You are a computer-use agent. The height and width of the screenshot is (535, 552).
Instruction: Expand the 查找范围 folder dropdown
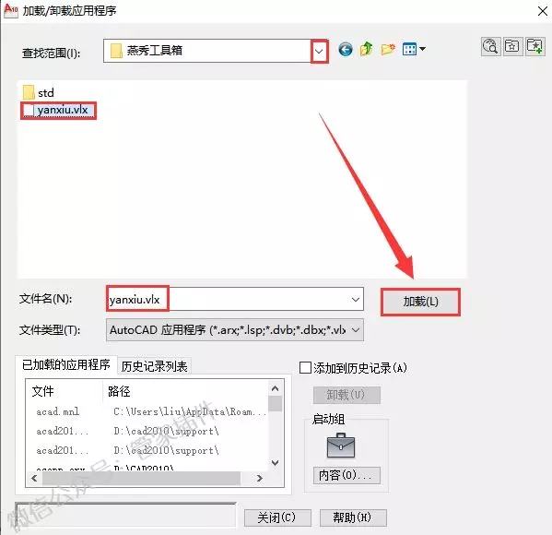(x=319, y=52)
